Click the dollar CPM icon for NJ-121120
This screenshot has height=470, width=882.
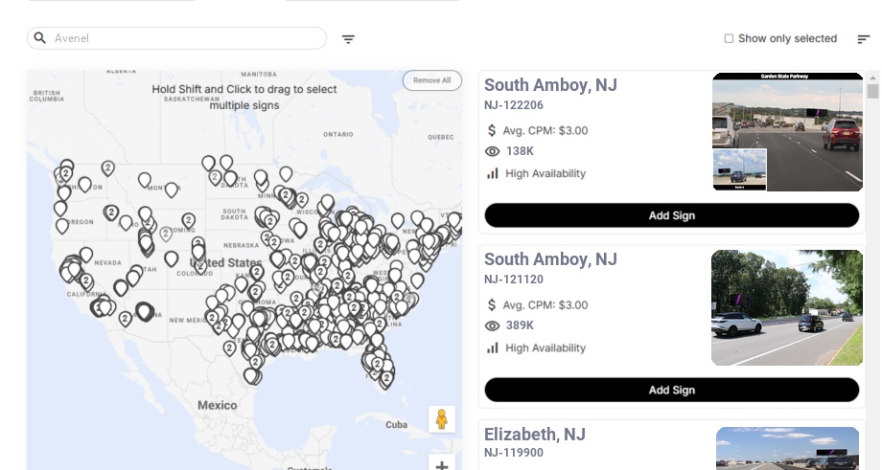click(x=493, y=304)
